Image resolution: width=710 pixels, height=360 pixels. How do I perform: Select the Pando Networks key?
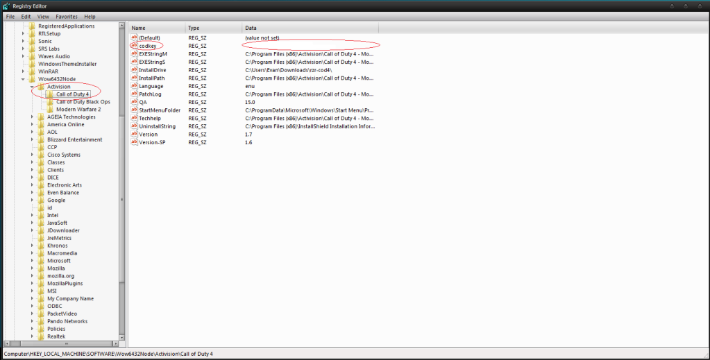(67, 321)
